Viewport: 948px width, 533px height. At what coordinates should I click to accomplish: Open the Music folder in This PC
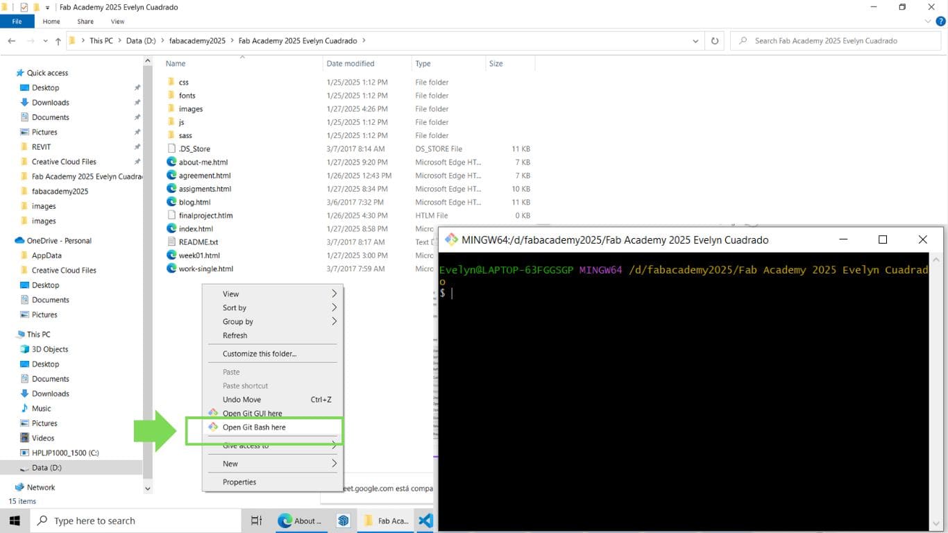coord(41,408)
